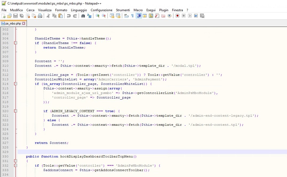
Task: Toggle Show All Characters pilcrow icon
Action: tap(132, 16)
